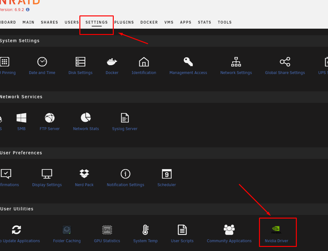The height and width of the screenshot is (251, 328).
Task: Open the Community Applications link text
Action: 229,241
